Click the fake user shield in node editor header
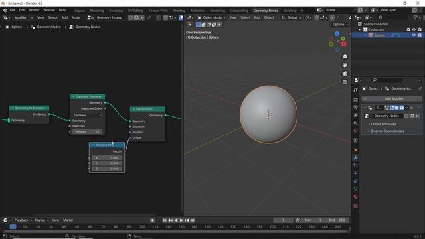The height and width of the screenshot is (239, 425). pos(131,18)
